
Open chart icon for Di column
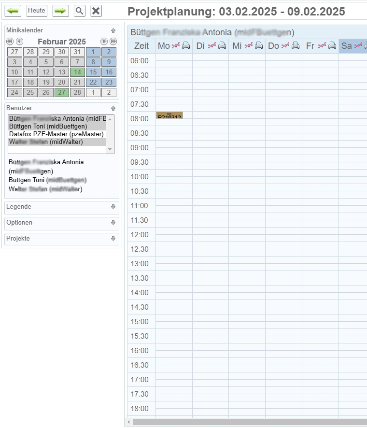point(212,45)
